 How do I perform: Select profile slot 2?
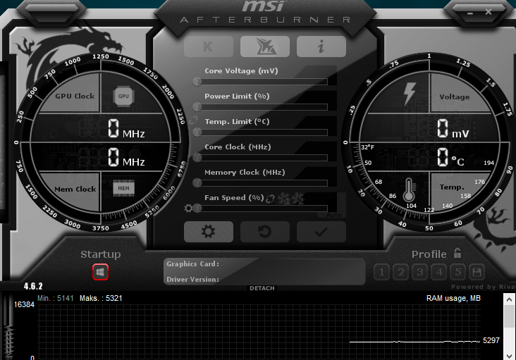(401, 272)
